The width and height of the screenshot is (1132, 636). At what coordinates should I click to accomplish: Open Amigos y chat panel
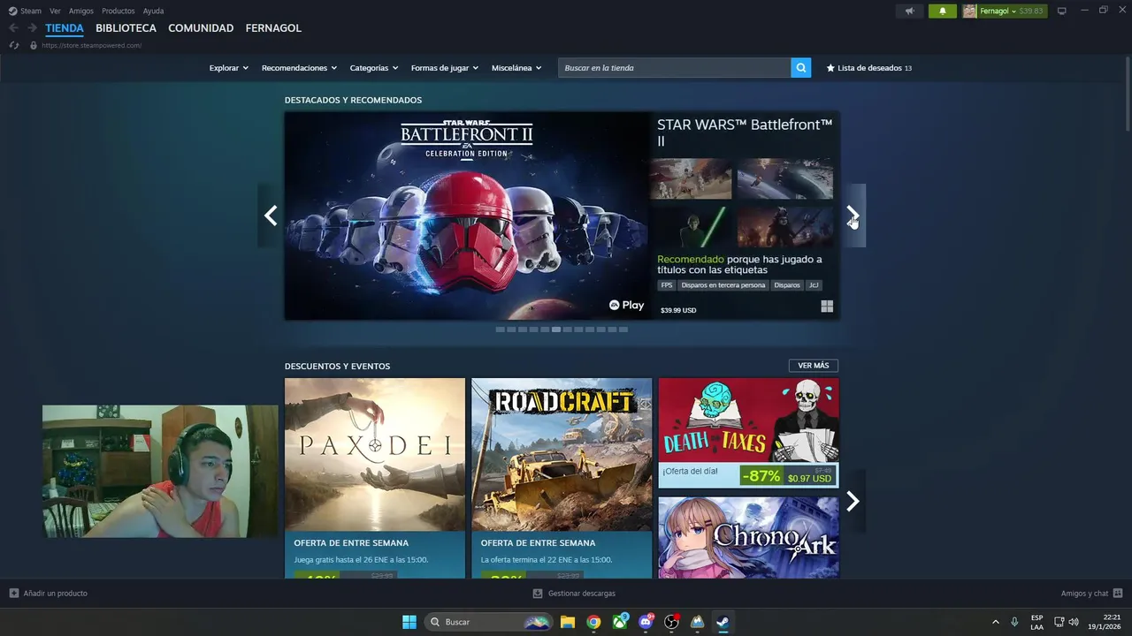point(1091,594)
